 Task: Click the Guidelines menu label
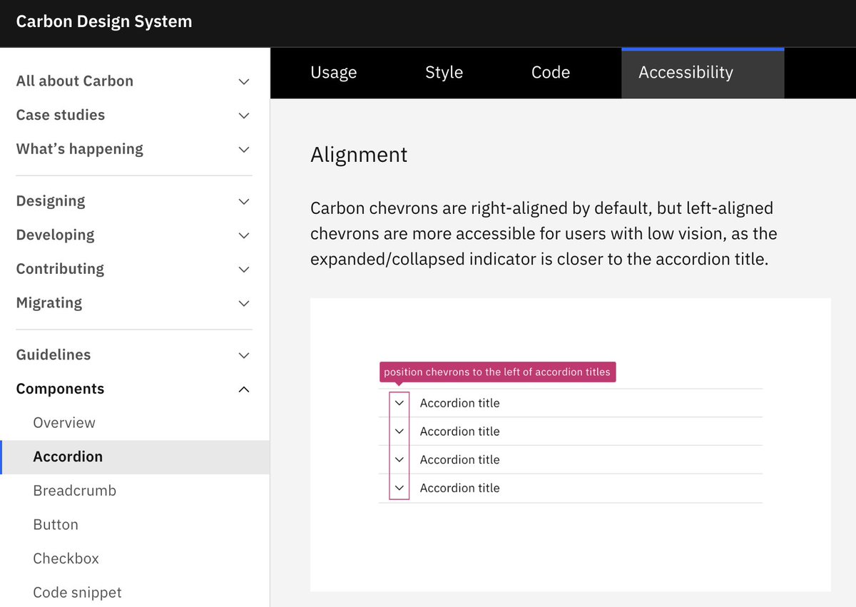click(x=53, y=354)
